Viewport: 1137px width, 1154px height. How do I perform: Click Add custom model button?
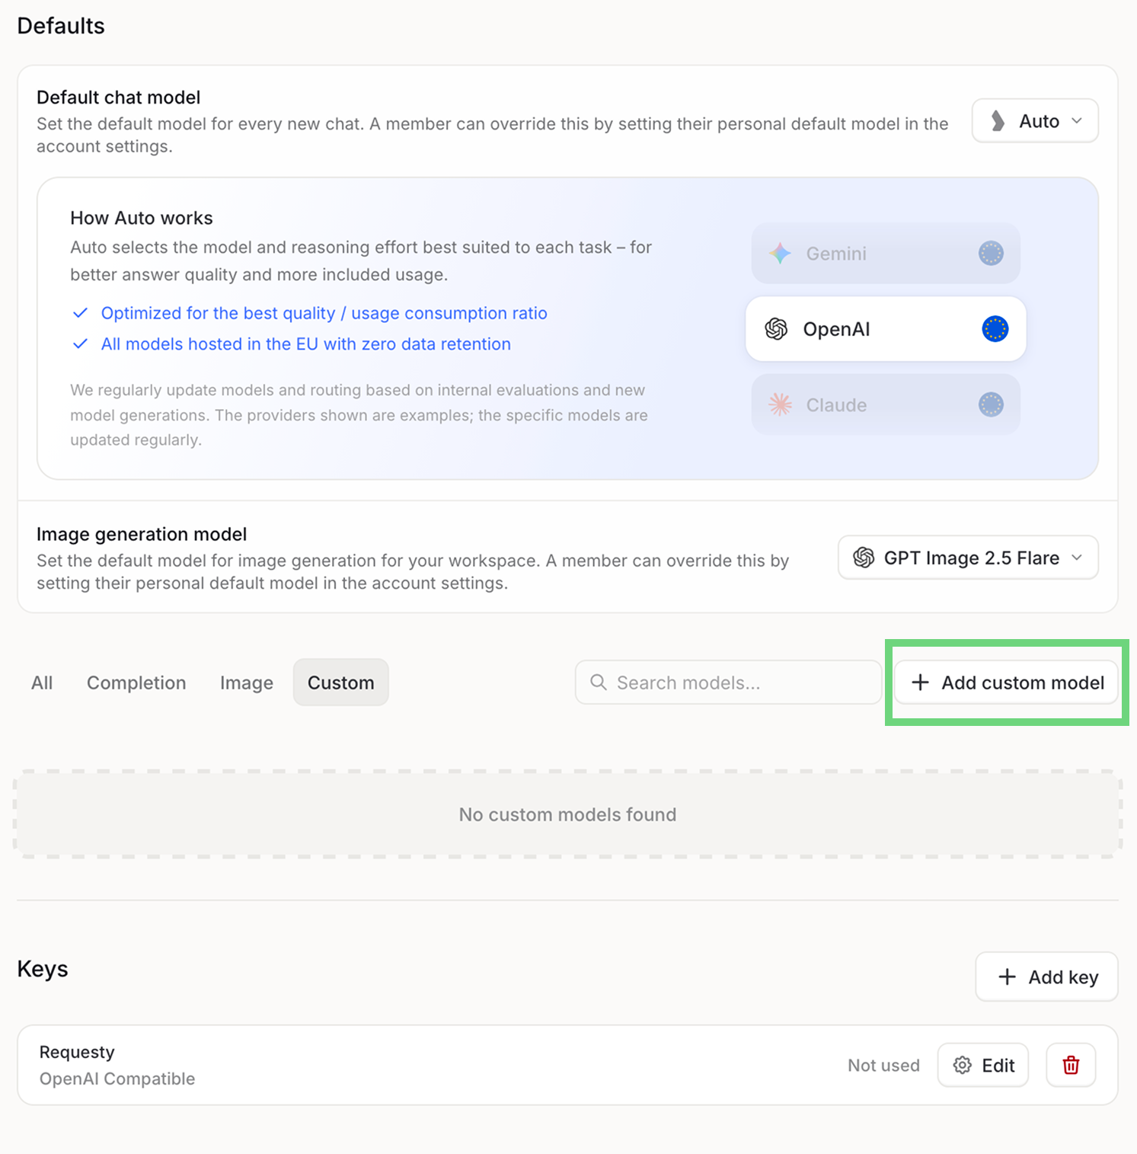1006,682
